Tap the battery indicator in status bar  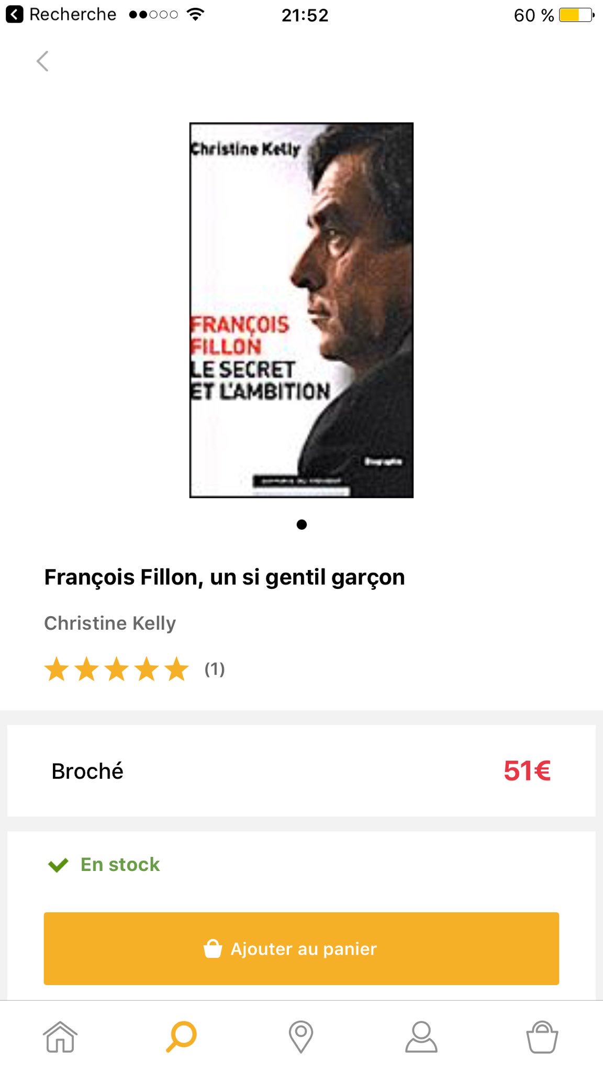[x=576, y=15]
